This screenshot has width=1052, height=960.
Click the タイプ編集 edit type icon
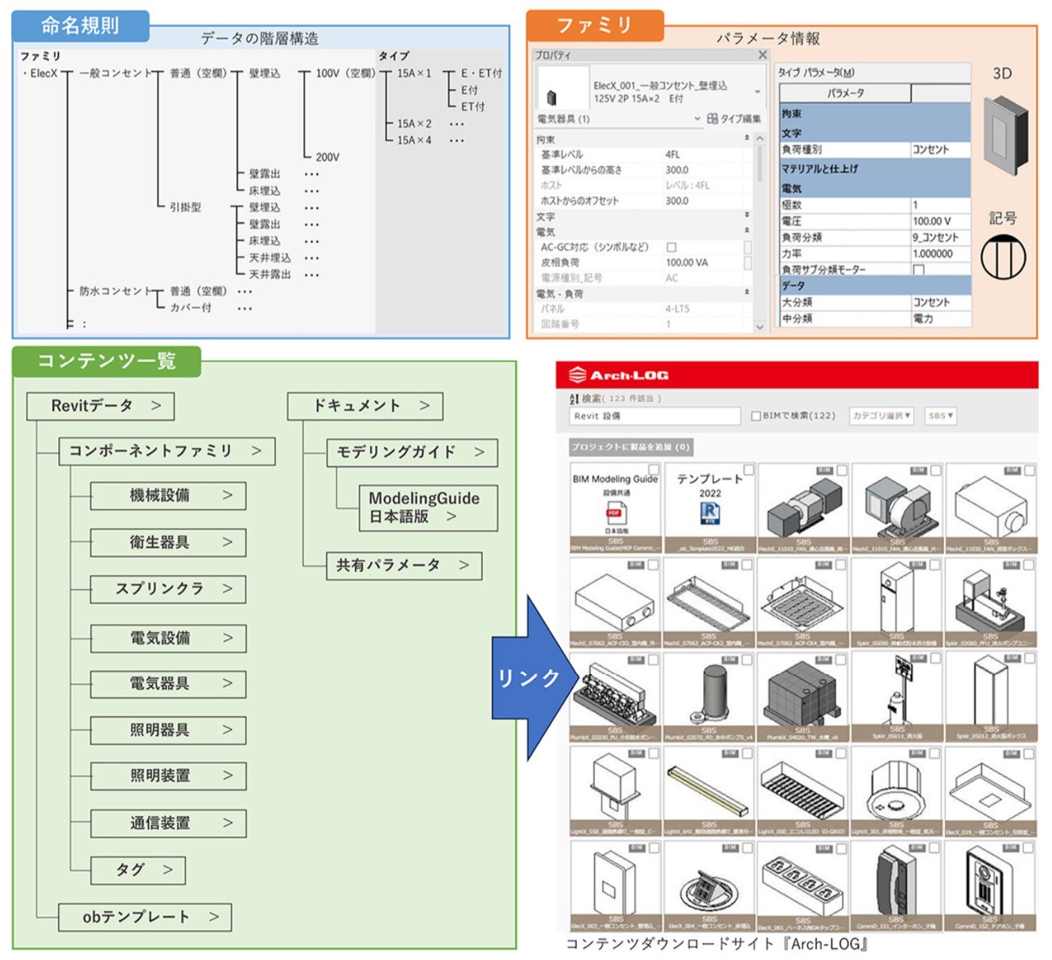712,119
